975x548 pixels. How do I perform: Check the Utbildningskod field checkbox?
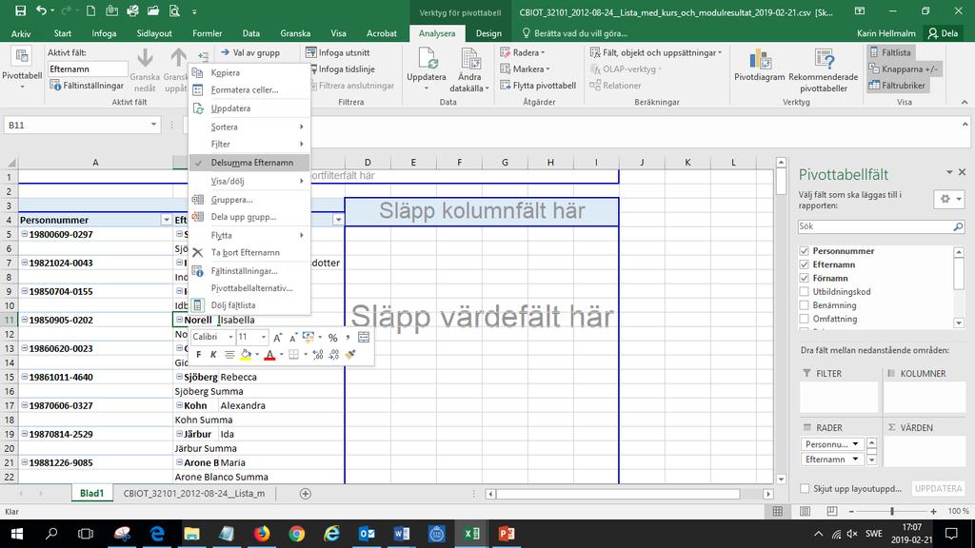[804, 291]
